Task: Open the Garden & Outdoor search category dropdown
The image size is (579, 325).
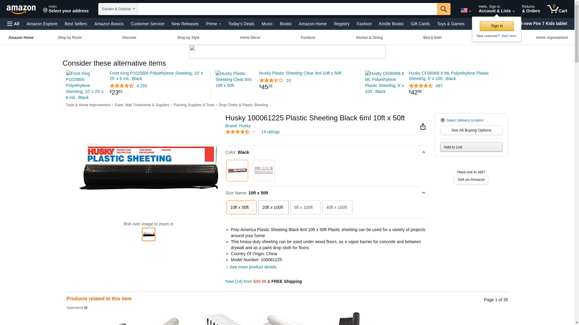Action: coord(118,9)
